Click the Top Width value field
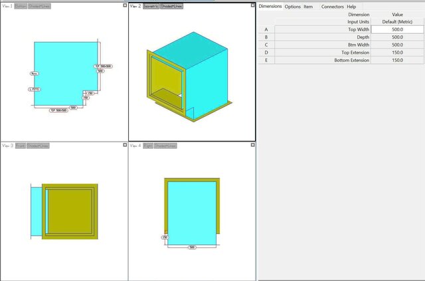This screenshot has height=281, width=425. coord(397,29)
